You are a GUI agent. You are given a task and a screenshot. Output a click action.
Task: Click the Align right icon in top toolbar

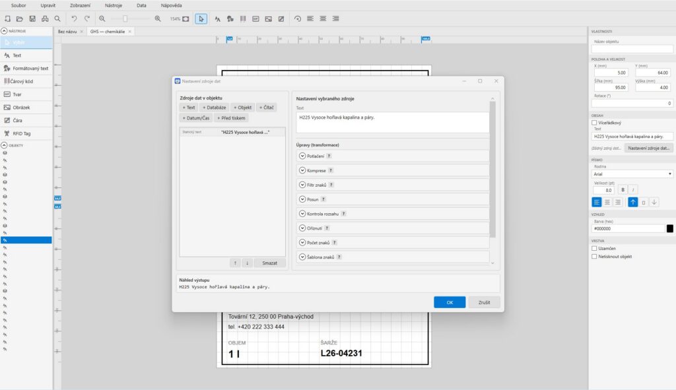point(336,18)
